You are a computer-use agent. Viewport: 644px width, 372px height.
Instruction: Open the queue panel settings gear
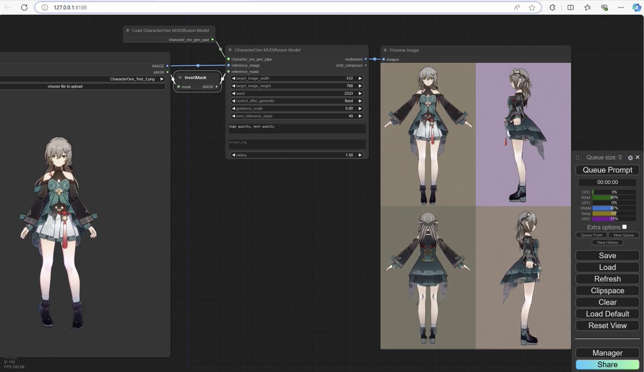coord(629,157)
